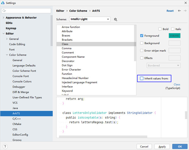Click the Reset link

pyautogui.click(x=170, y=11)
